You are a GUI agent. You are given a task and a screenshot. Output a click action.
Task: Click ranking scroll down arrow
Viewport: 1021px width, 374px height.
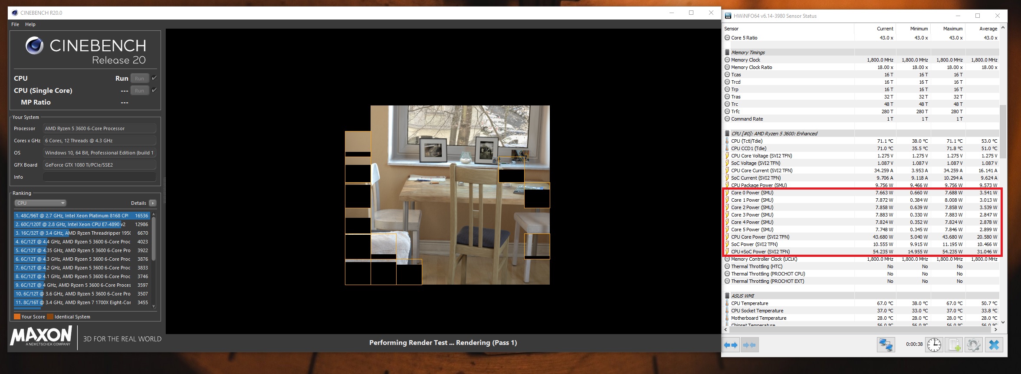point(154,306)
